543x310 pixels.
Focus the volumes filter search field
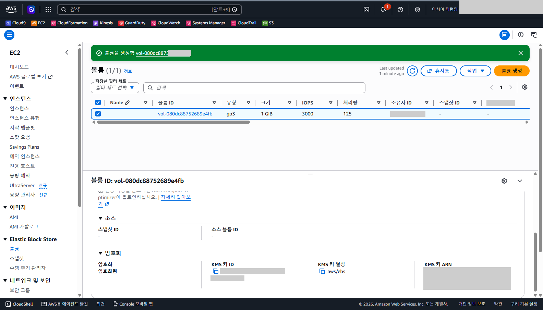[254, 88]
